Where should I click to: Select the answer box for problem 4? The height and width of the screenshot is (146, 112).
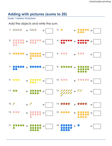coord(97,42)
